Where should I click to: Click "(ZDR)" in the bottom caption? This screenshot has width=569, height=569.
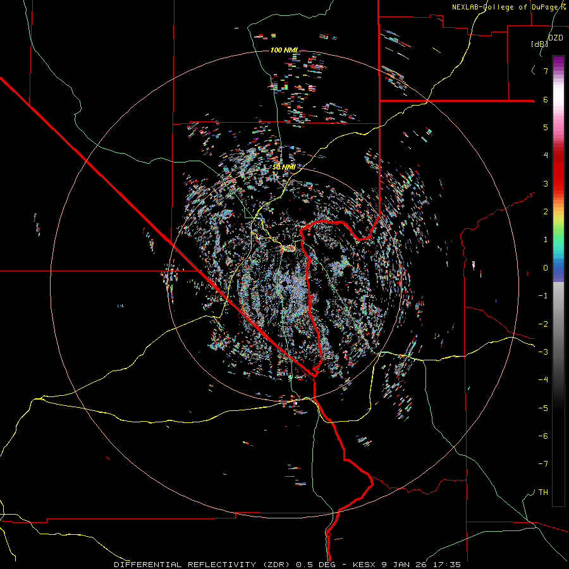[276, 565]
